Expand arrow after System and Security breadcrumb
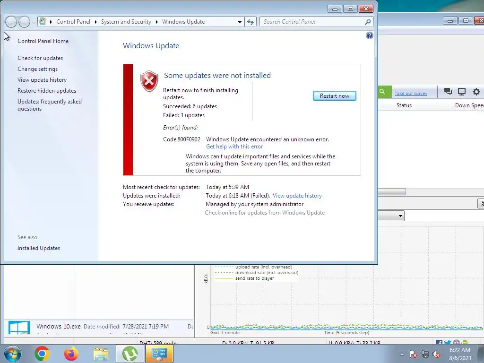The height and width of the screenshot is (363, 484). [157, 22]
